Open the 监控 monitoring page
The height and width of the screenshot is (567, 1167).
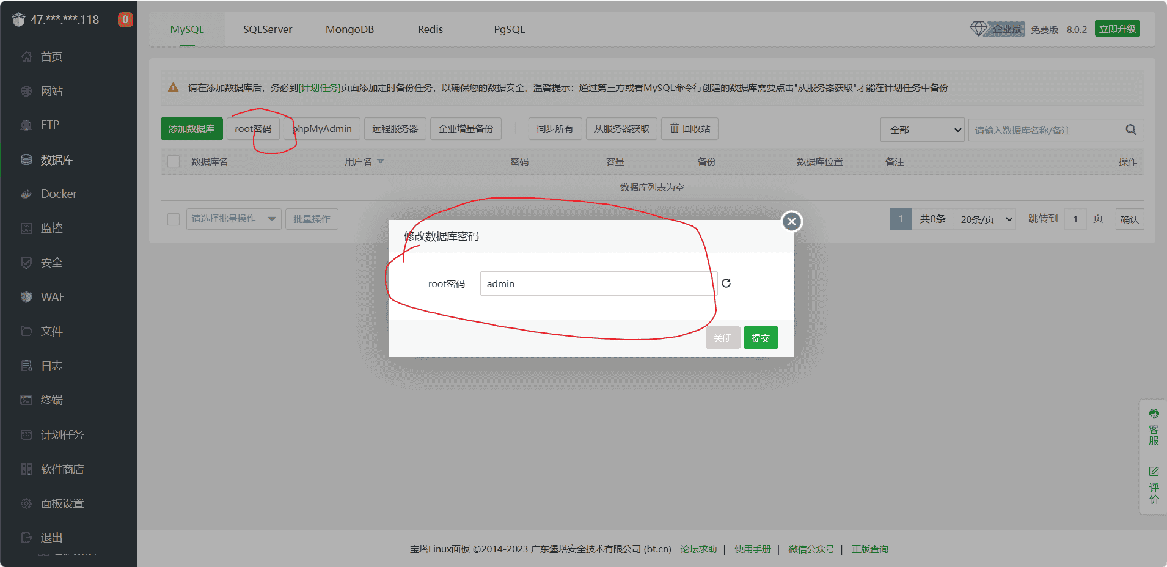click(x=52, y=228)
